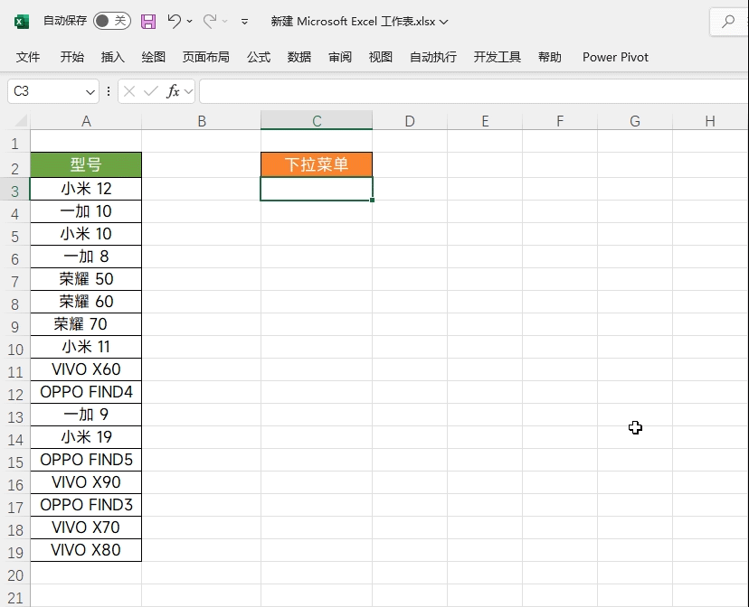Click the orange 下拉菜单 header cell
The image size is (749, 607).
point(317,164)
